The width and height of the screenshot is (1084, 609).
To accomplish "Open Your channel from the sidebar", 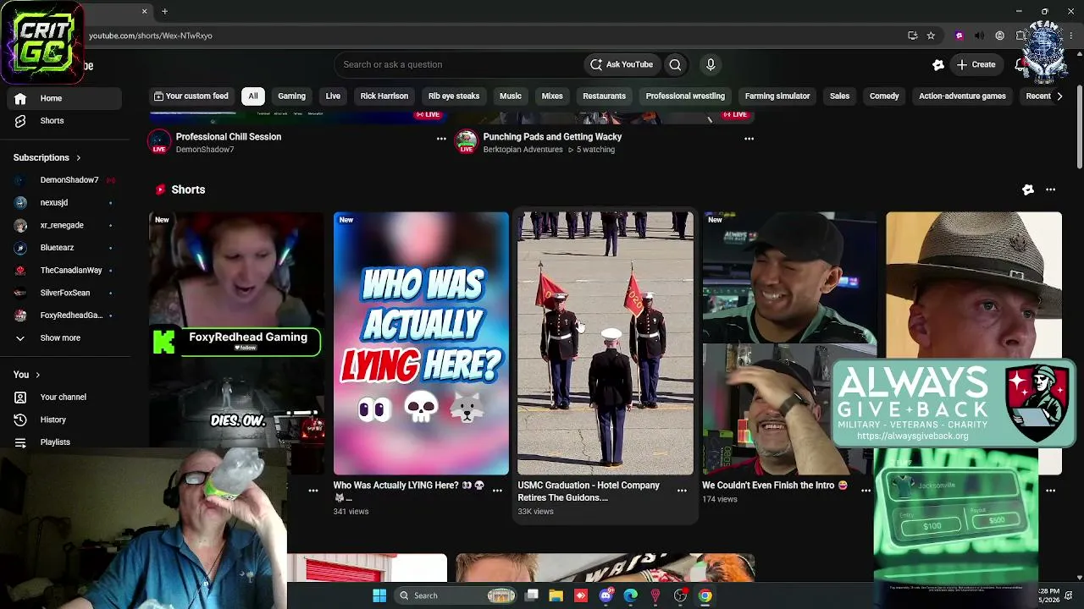I will 64,397.
